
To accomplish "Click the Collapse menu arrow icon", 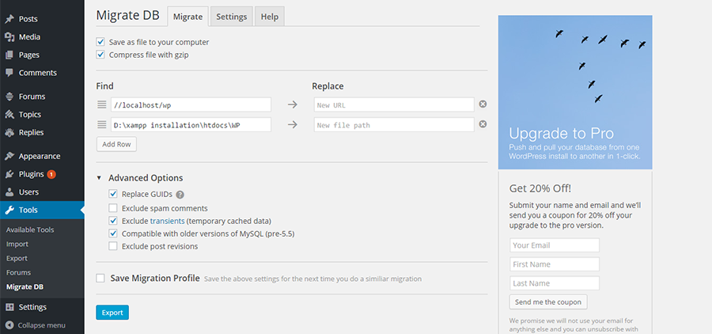I will coord(9,325).
